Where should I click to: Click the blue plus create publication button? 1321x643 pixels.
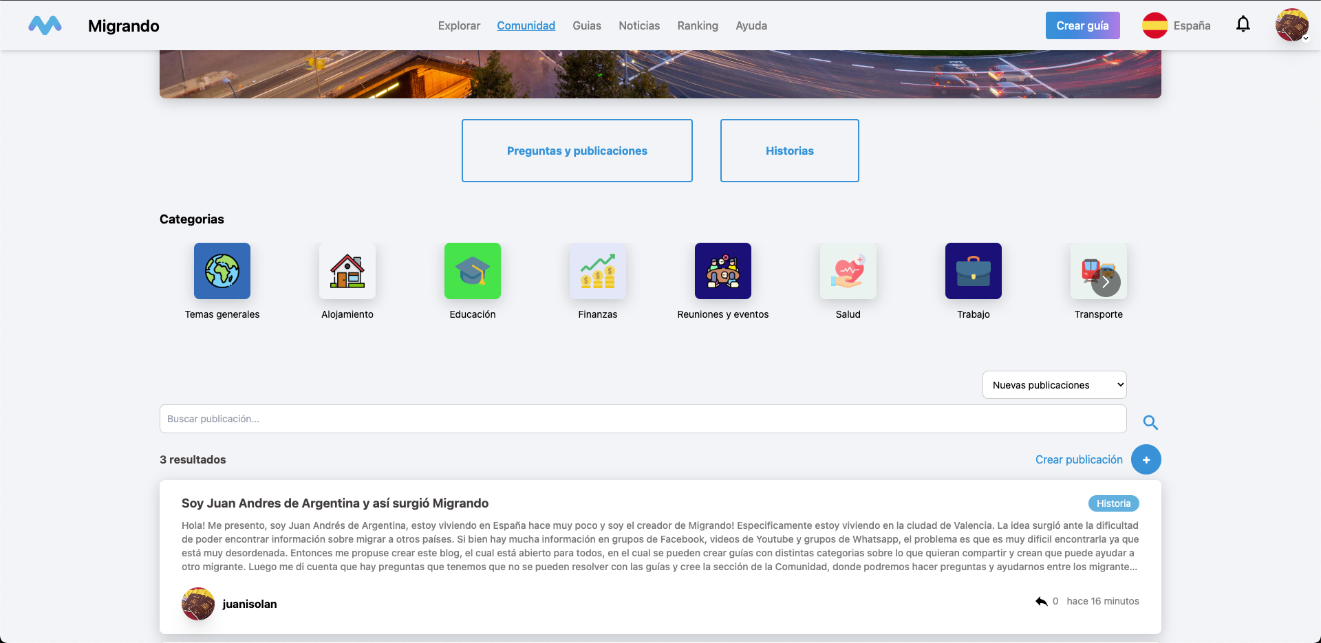coord(1146,459)
